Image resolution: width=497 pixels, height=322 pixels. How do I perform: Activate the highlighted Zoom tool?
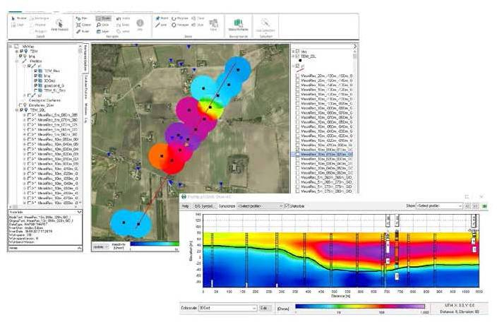103,18
